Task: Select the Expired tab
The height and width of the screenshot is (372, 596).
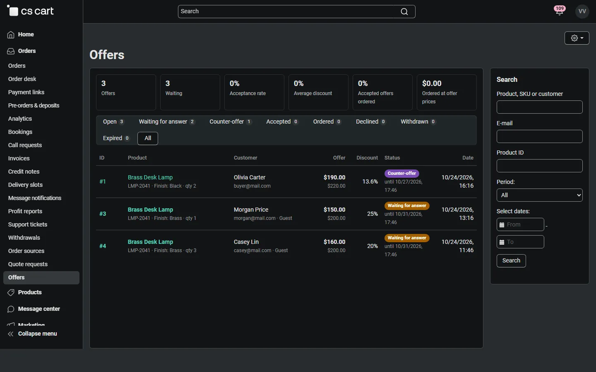Action: 116,138
